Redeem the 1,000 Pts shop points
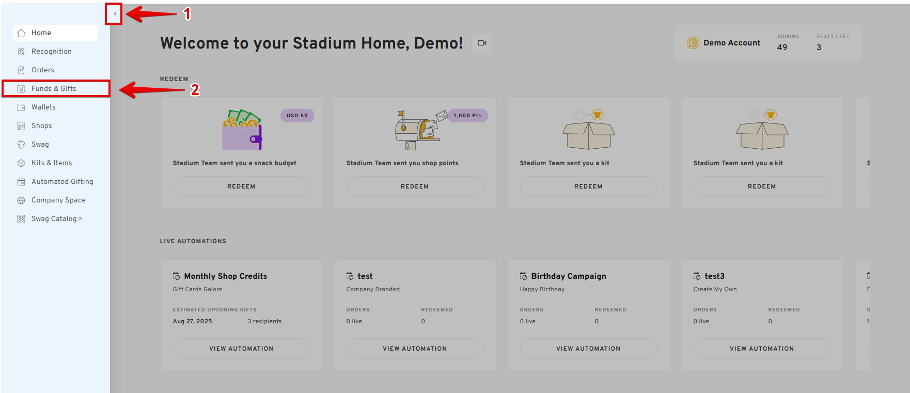The height and width of the screenshot is (393, 910). coord(415,186)
